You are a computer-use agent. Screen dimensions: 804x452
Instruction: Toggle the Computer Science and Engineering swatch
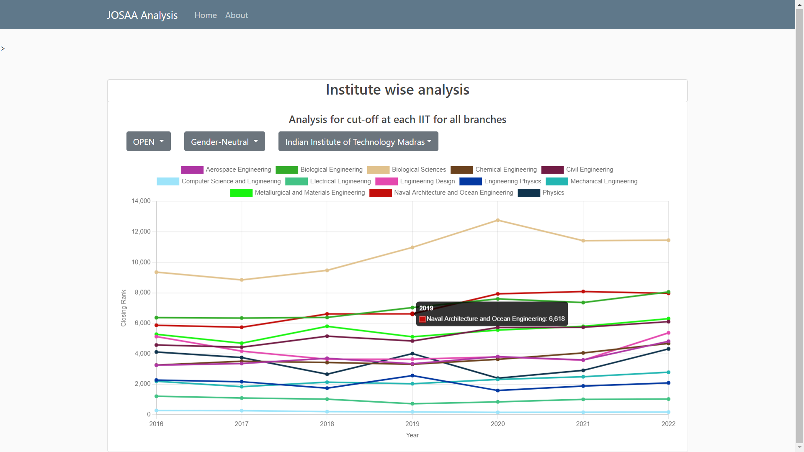[167, 181]
